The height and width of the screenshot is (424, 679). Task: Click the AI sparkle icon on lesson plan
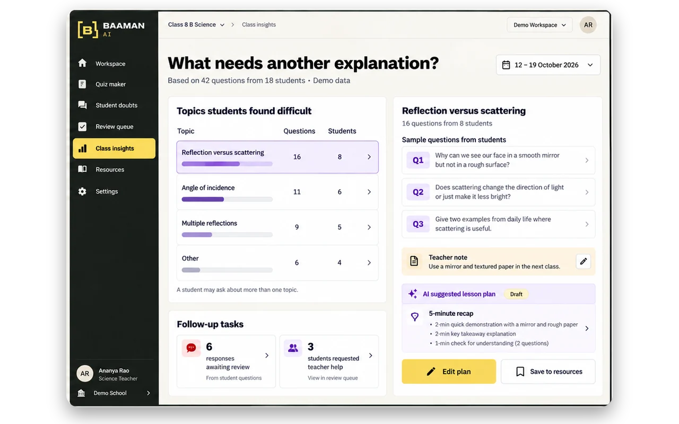pos(413,294)
